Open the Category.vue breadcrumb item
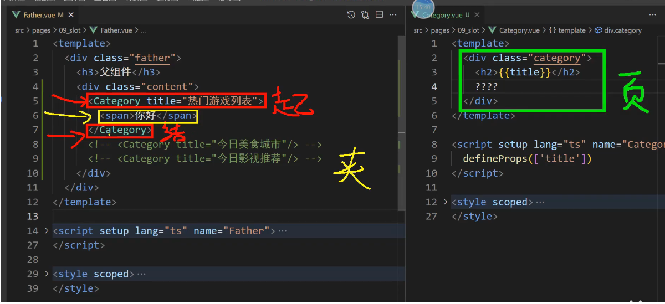This screenshot has width=665, height=304. coord(519,30)
